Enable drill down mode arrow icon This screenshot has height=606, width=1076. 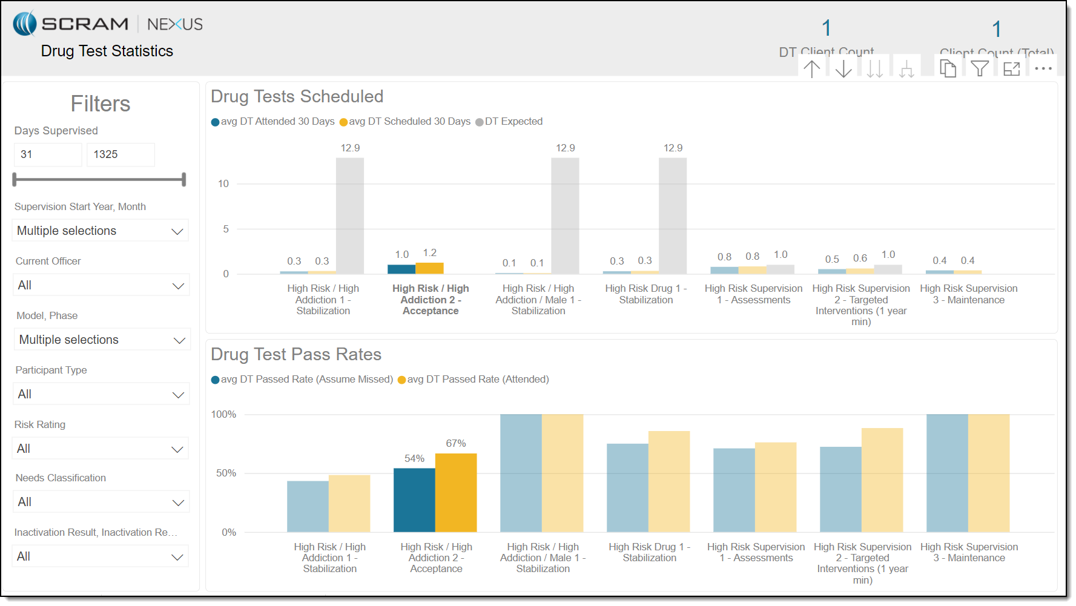843,69
